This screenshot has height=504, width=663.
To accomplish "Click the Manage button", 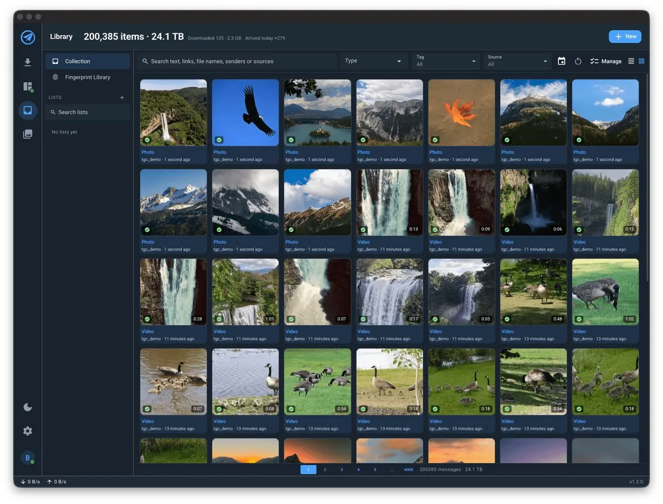I will coord(606,61).
